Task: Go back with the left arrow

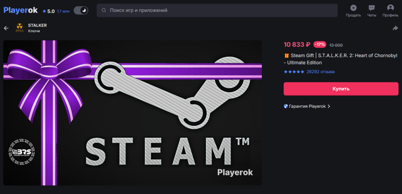Action: pos(6,28)
